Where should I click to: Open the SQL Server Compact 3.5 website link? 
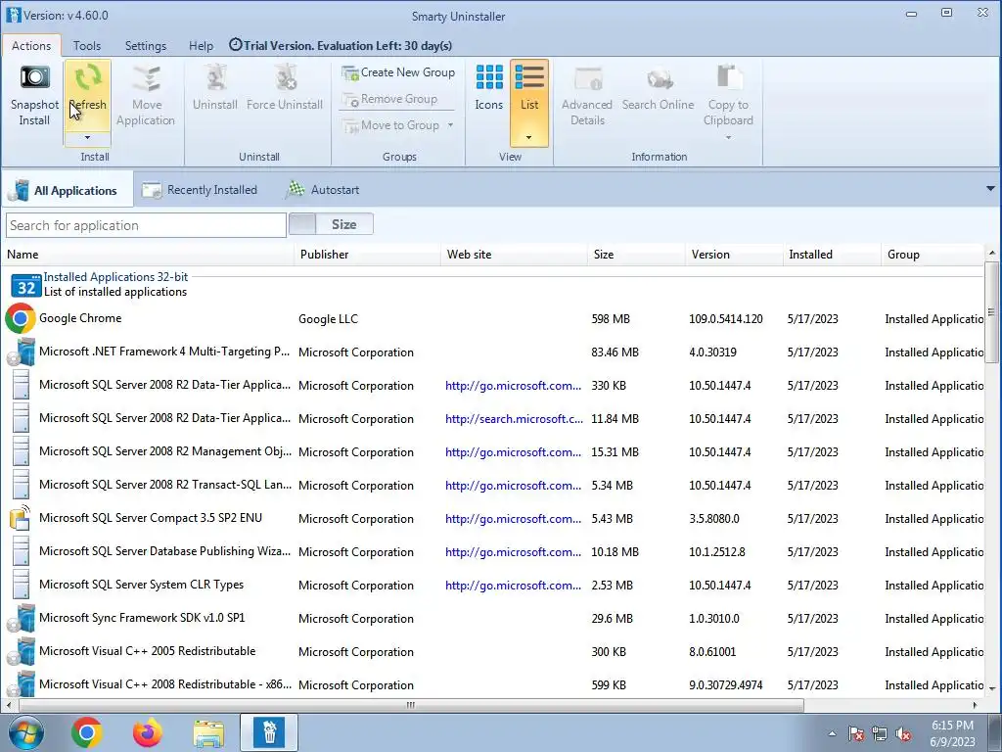[513, 519]
